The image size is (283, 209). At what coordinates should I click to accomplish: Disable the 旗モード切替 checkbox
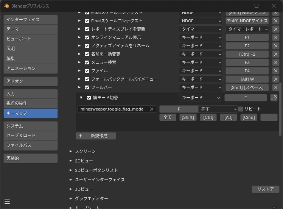point(89,98)
